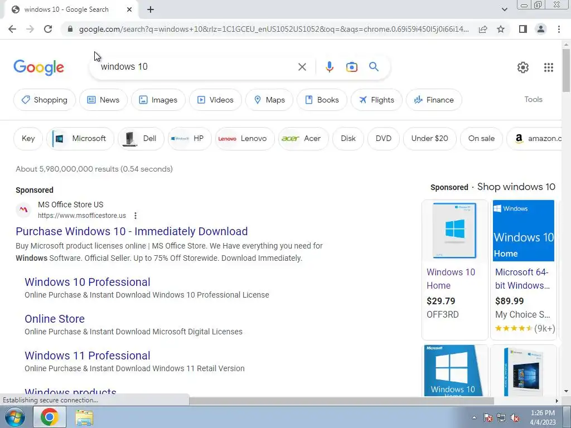Go back using browser back arrow
This screenshot has height=428, width=571.
12,29
